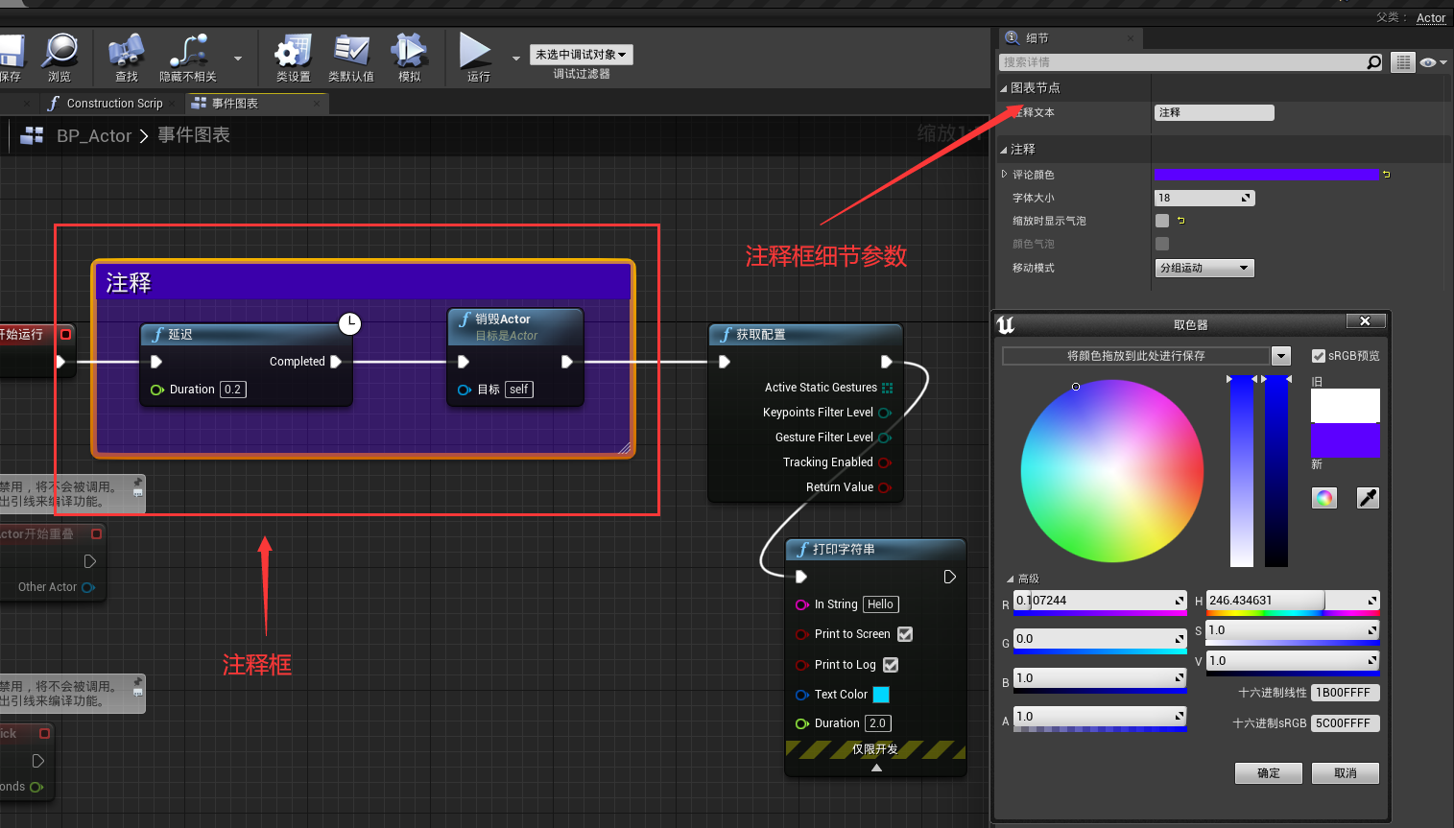Click the Find (查找) binoculars icon

126,51
